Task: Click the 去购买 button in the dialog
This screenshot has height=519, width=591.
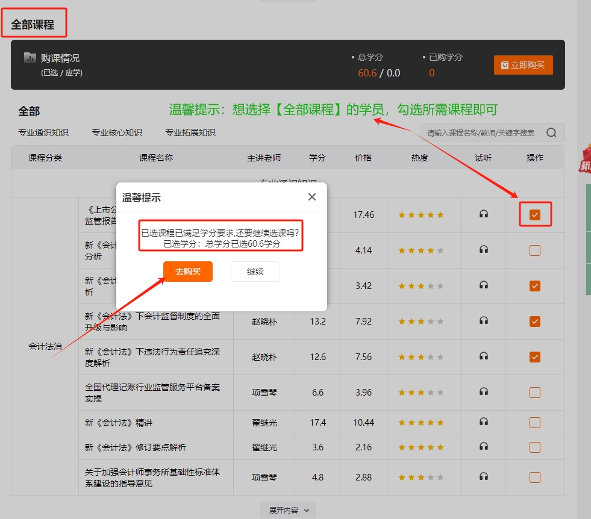Action: pos(187,272)
